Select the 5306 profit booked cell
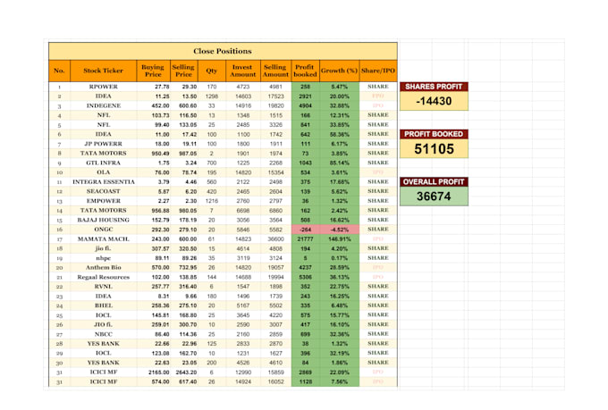The image size is (608, 410). tap(305, 277)
